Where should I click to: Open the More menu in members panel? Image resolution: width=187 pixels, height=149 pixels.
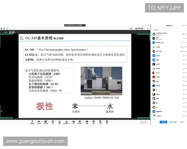(182, 122)
